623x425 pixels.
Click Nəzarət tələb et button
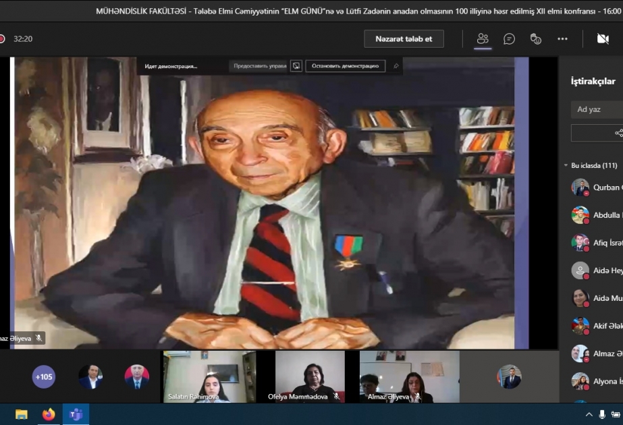404,39
